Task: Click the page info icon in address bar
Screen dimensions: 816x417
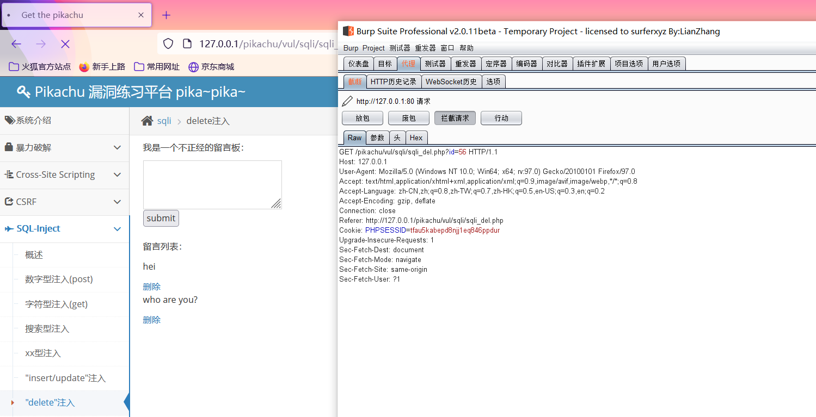Action: point(187,43)
